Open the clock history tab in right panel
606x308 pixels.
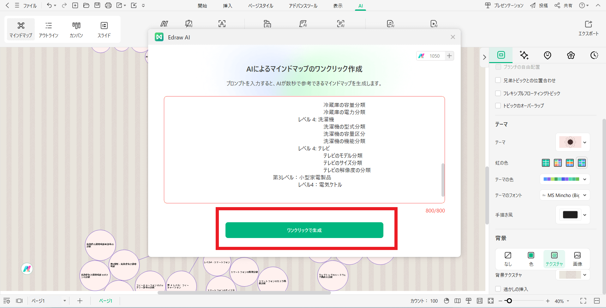(594, 55)
